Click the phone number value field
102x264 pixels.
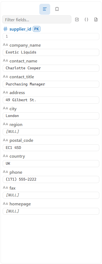click(x=51, y=179)
